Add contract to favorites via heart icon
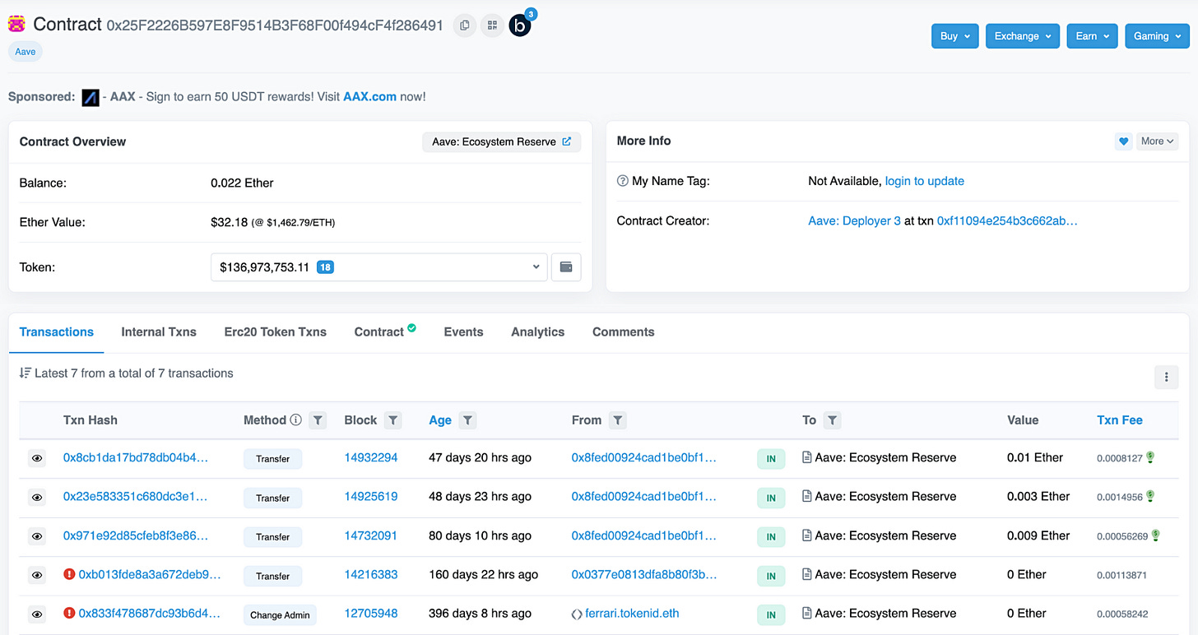The height and width of the screenshot is (635, 1198). click(x=1123, y=141)
